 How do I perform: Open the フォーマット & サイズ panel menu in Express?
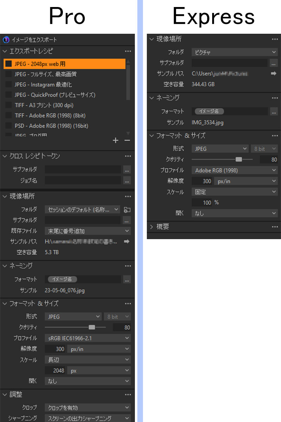(275, 136)
